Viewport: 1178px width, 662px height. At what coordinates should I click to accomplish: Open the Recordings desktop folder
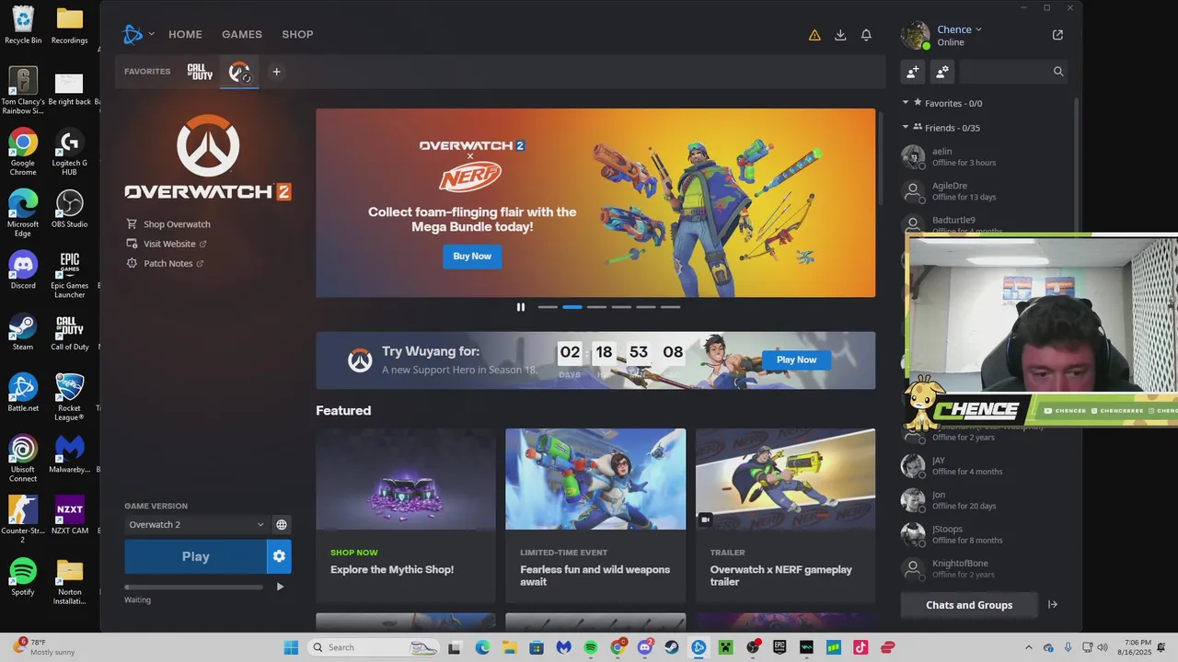pyautogui.click(x=70, y=26)
